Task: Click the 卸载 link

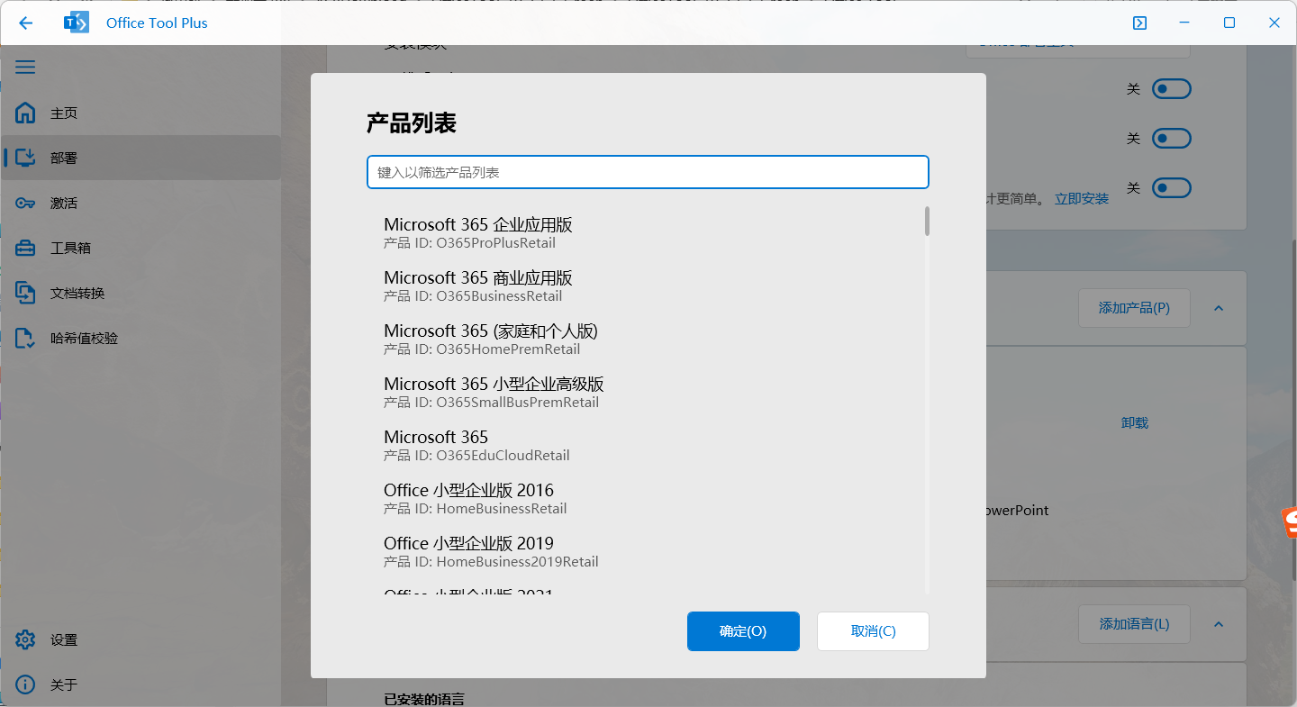Action: pyautogui.click(x=1135, y=422)
